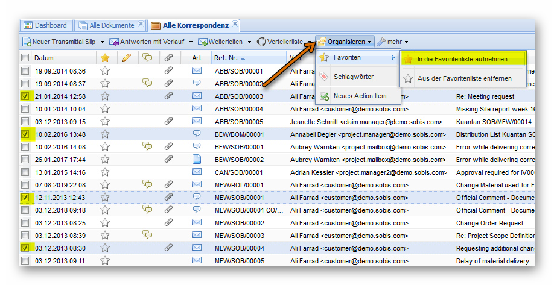Close the Alle Dokumente tab

141,25
